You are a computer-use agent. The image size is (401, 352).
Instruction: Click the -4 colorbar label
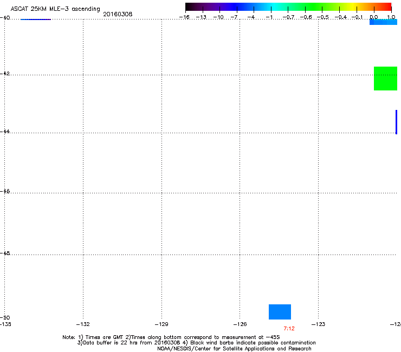pyautogui.click(x=251, y=17)
